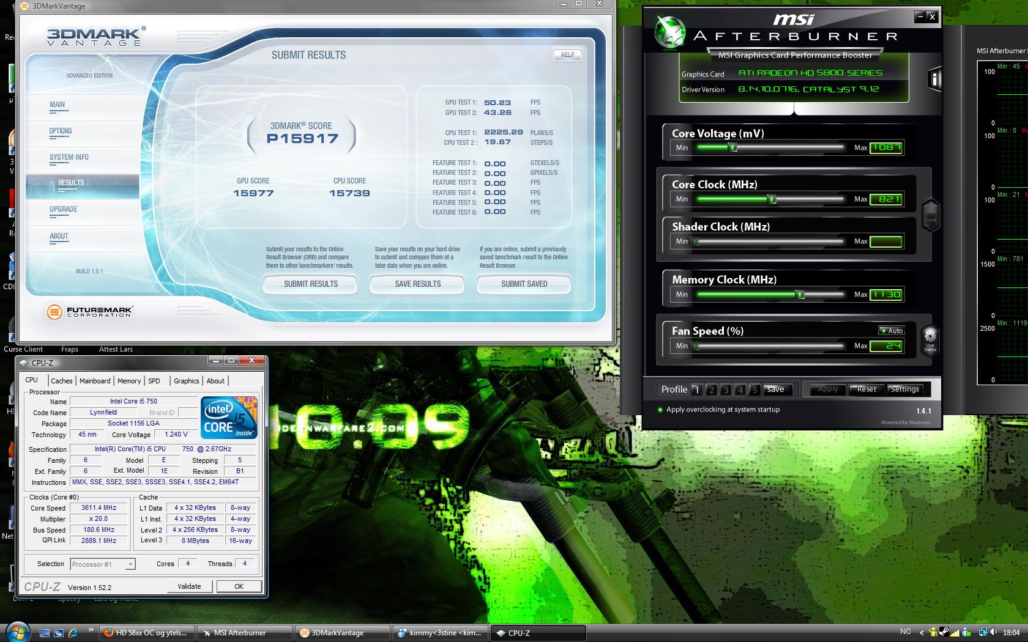Image resolution: width=1028 pixels, height=642 pixels.
Task: Click the CPU-Z title bar icon
Action: (24, 363)
